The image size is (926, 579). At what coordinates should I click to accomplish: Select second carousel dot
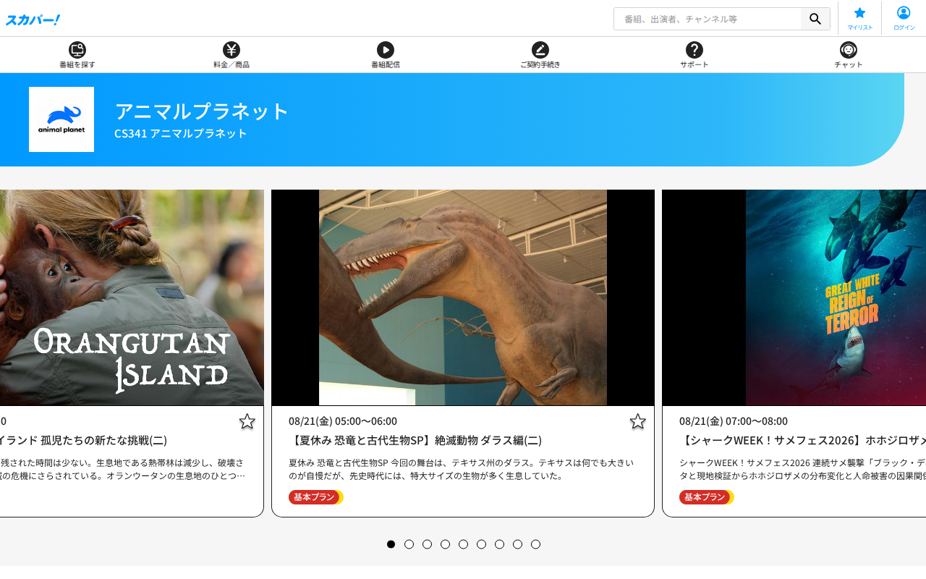pyautogui.click(x=409, y=544)
